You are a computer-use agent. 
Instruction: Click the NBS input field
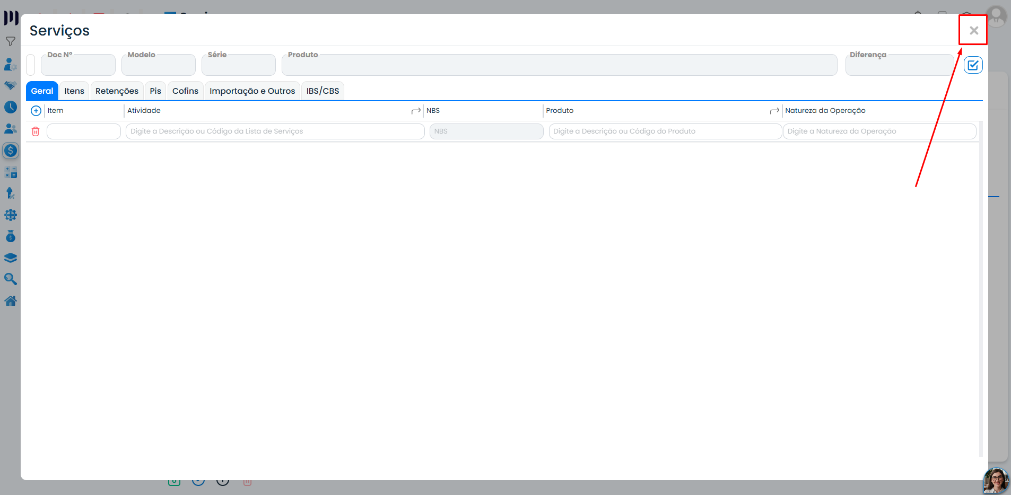[486, 131]
